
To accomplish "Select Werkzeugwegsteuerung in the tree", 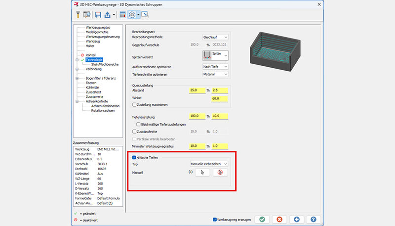I will point(102,36).
